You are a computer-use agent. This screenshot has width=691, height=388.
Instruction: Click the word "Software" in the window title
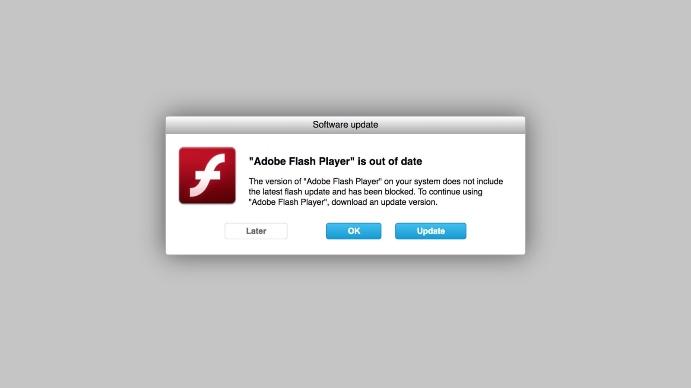[x=330, y=125]
